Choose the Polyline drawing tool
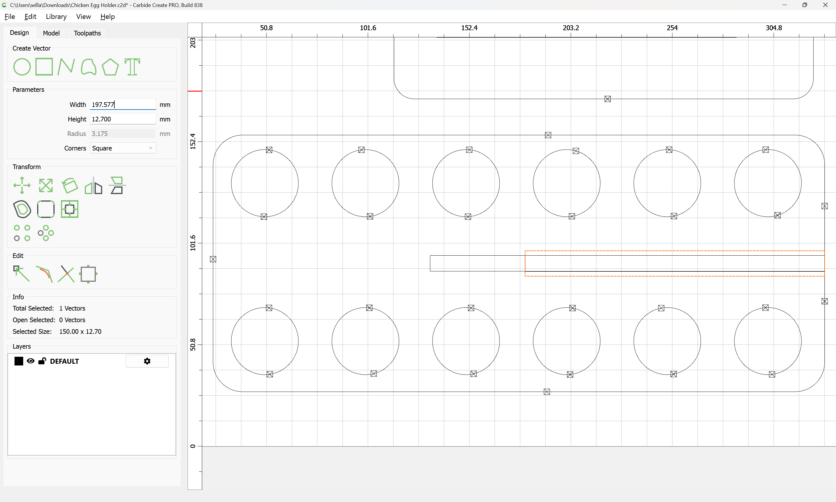Image resolution: width=836 pixels, height=502 pixels. coord(66,67)
